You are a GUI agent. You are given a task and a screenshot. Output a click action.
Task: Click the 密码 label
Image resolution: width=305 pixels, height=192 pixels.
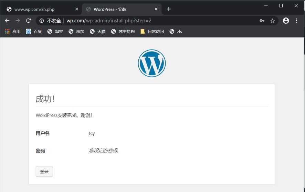40,151
